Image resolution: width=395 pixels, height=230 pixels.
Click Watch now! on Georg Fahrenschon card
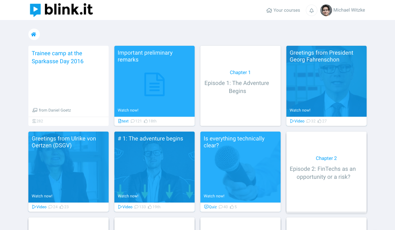[300, 110]
